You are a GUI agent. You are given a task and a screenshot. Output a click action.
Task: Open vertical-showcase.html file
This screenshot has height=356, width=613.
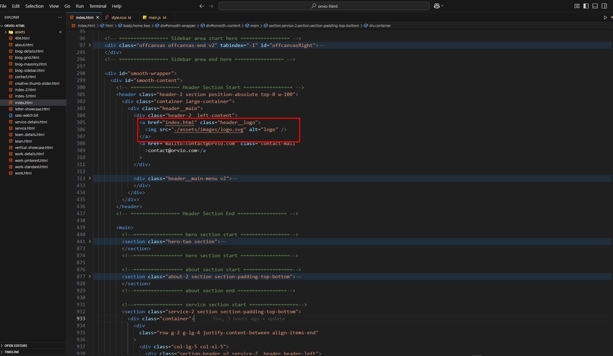[34, 148]
